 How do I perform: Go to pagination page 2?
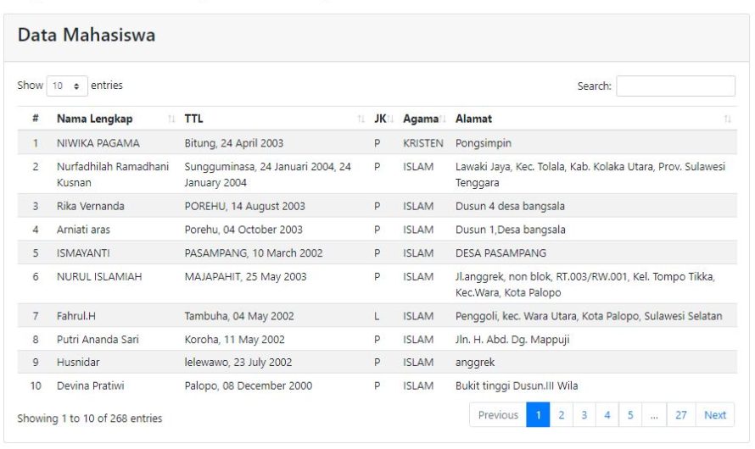click(x=561, y=415)
